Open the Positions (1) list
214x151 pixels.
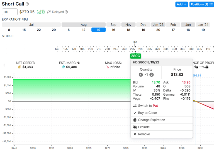[201, 4]
